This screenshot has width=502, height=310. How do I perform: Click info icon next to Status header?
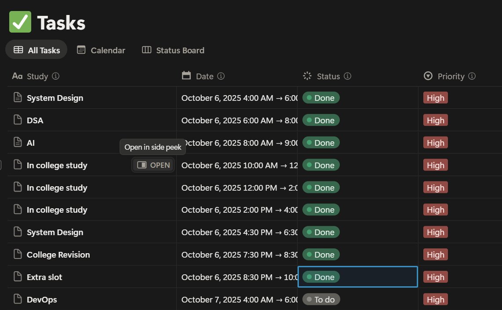[347, 76]
